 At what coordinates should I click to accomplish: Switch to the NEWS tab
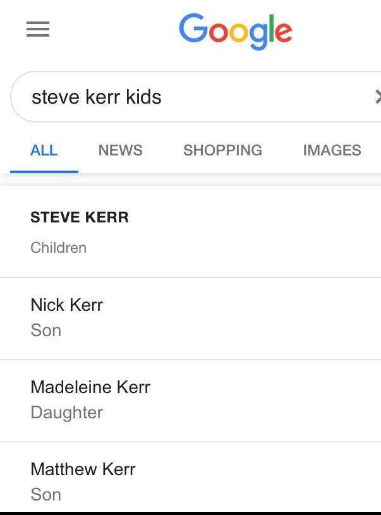pos(120,150)
